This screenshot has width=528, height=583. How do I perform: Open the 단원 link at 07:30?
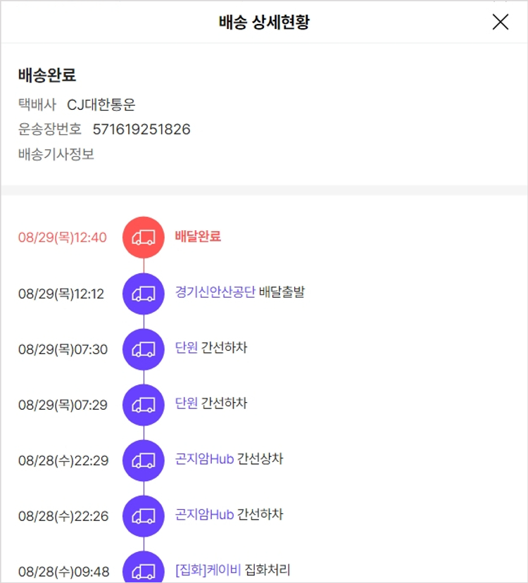coord(187,348)
